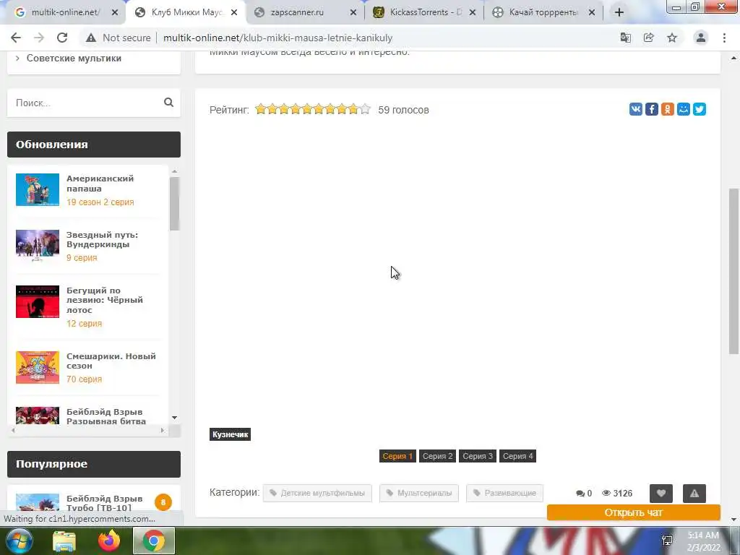Screen dimensions: 740x555
Task: Click the Not secure warning icon
Action: pyautogui.click(x=90, y=38)
